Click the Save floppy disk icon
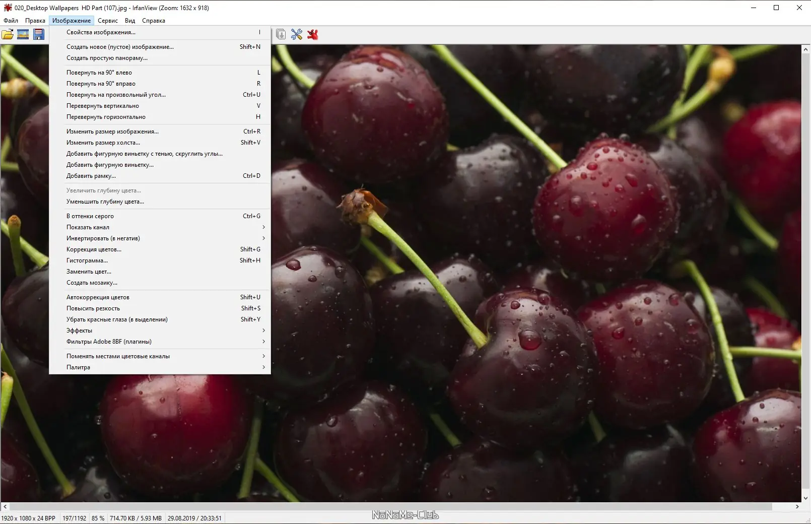 [x=39, y=34]
